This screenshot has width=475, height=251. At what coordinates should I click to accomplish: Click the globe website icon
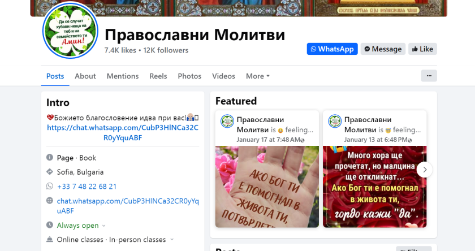click(50, 201)
